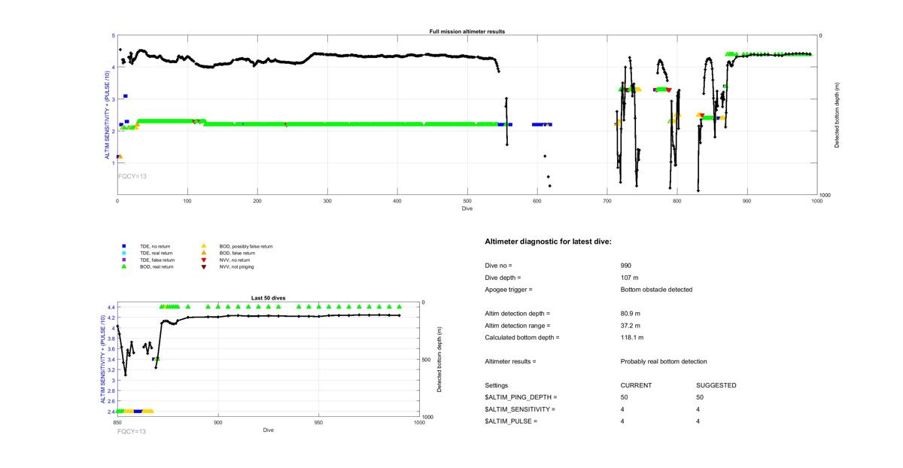The width and height of the screenshot is (903, 468).
Task: Click the 'Dive' x-axis label of full mission plot
Action: [467, 208]
